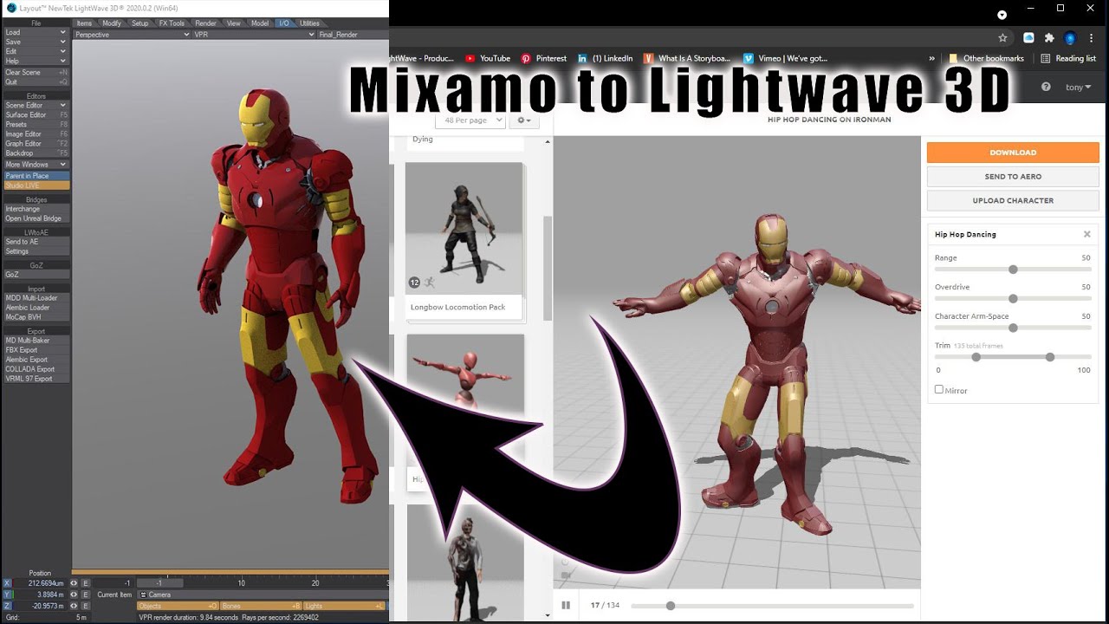Click the X position value field
The width and height of the screenshot is (1109, 624).
tap(40, 583)
